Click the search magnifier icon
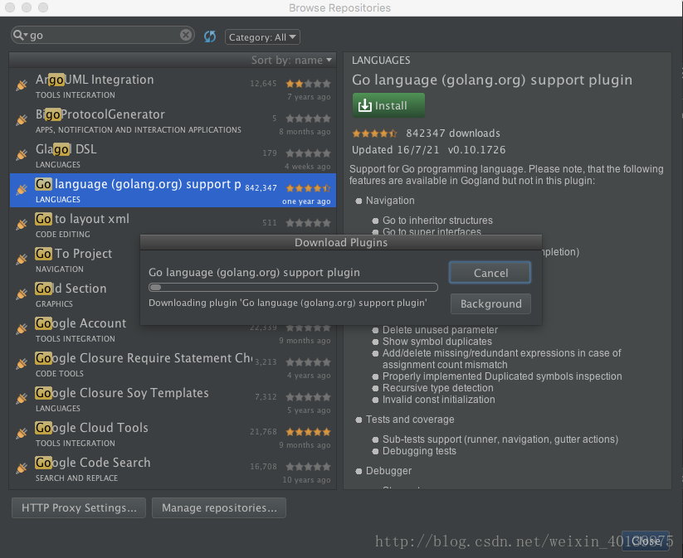Image resolution: width=683 pixels, height=558 pixels. [x=20, y=35]
